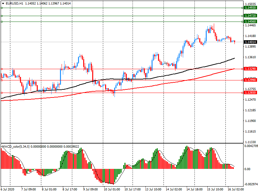The image size is (258, 193).
Task: Select the 1.14930 green price level label
Action: [x=251, y=8]
